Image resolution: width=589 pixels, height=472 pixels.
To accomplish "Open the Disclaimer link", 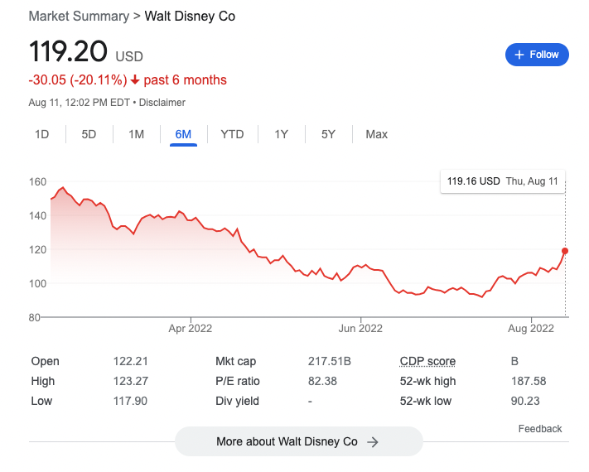I will click(162, 103).
